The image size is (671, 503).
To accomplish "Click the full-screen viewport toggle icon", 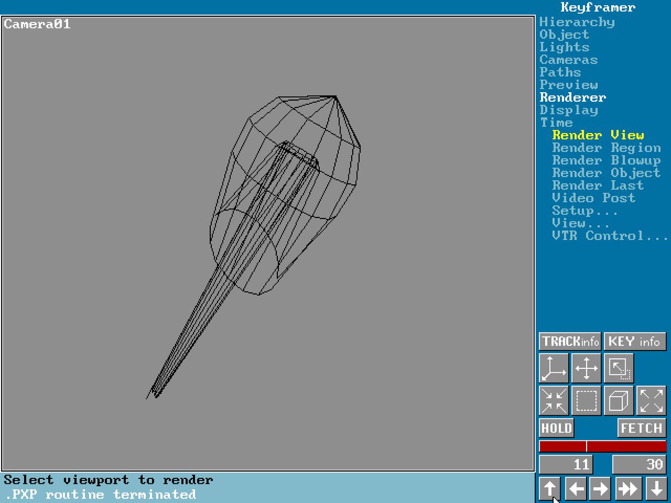I will tap(618, 368).
